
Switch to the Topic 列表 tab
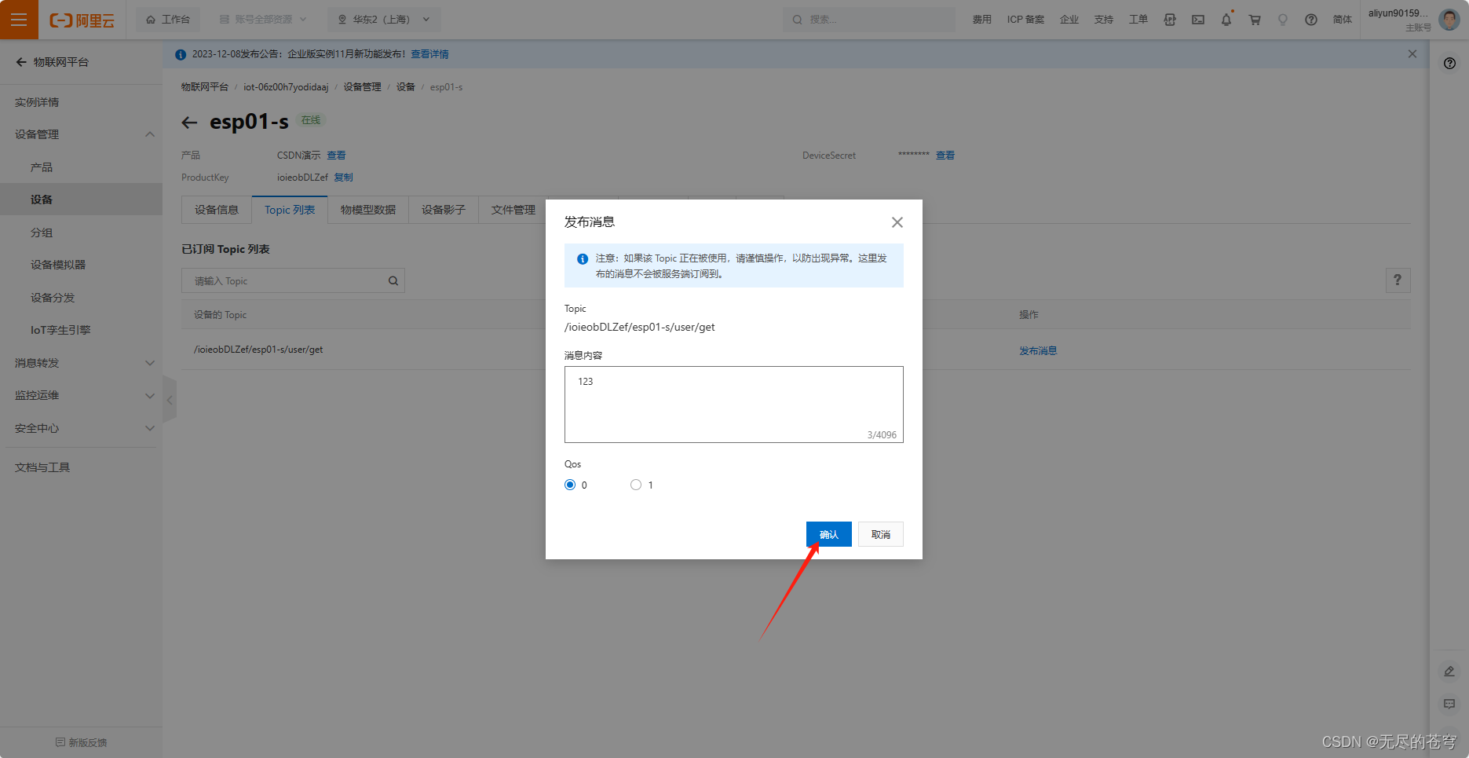click(290, 210)
